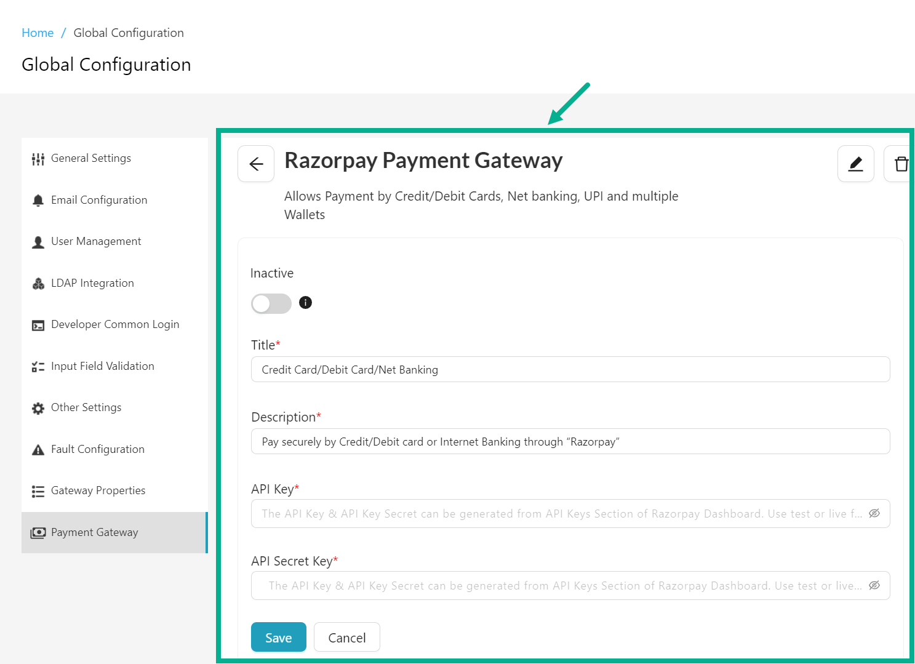Select the User Management icon
Screen dimensions: 915x664
pos(38,241)
